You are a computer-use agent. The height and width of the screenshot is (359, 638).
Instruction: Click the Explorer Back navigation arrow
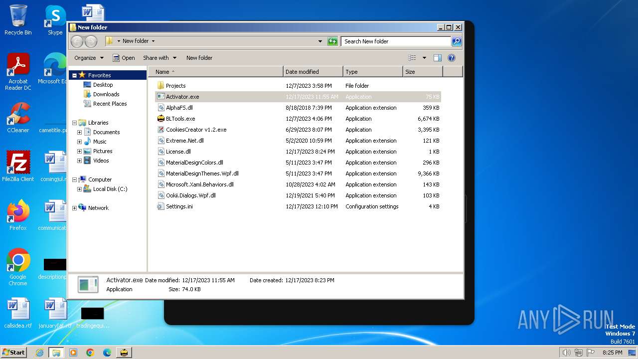77,41
